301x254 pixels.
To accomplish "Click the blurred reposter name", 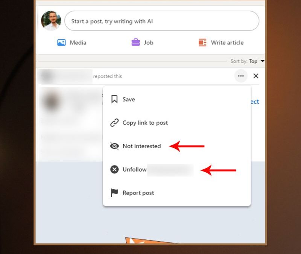I will (66, 76).
